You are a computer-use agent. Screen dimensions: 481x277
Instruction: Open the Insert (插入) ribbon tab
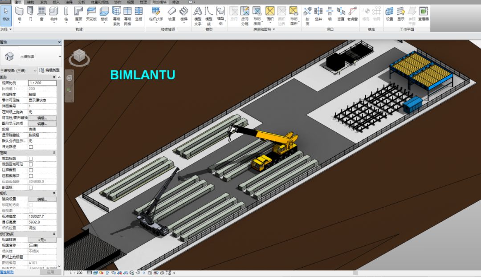tap(56, 2)
